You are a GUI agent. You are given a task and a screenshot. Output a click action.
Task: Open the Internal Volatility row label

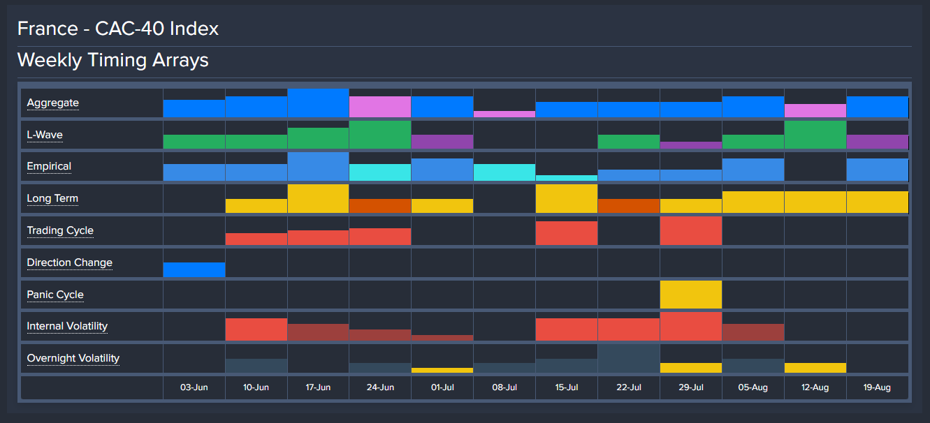[67, 326]
